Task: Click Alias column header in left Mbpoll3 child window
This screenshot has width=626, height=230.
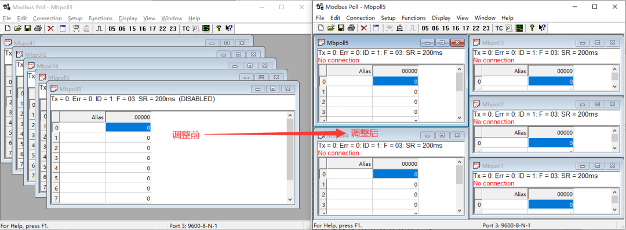Action: point(83,117)
